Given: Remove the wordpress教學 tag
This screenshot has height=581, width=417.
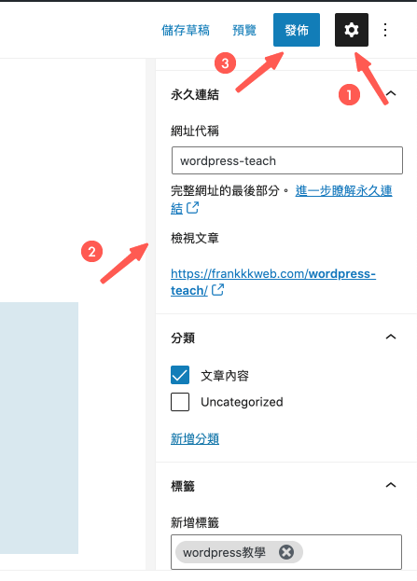Looking at the screenshot, I should point(286,552).
